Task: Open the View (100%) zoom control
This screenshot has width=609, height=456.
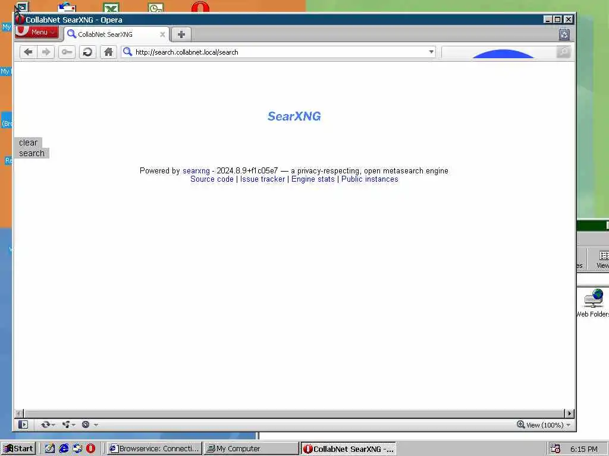Action: tap(544, 425)
